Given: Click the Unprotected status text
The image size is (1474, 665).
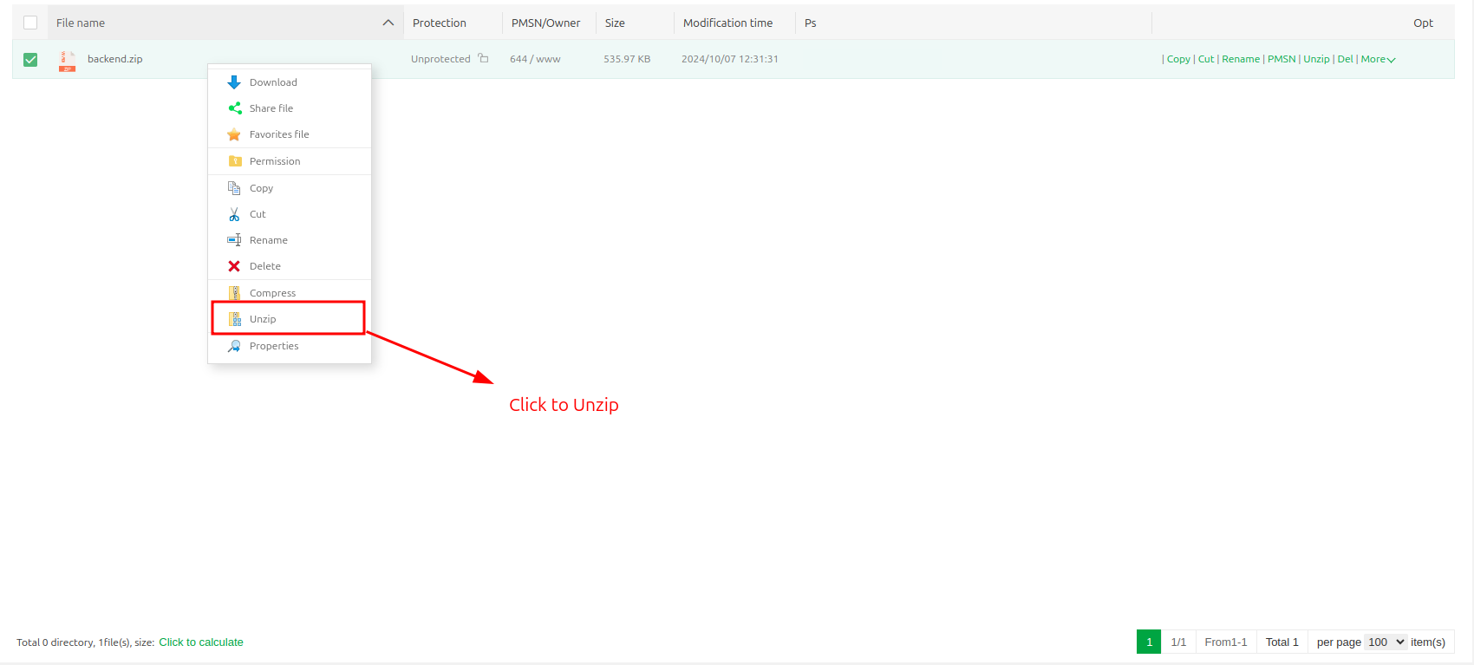Looking at the screenshot, I should [x=440, y=59].
